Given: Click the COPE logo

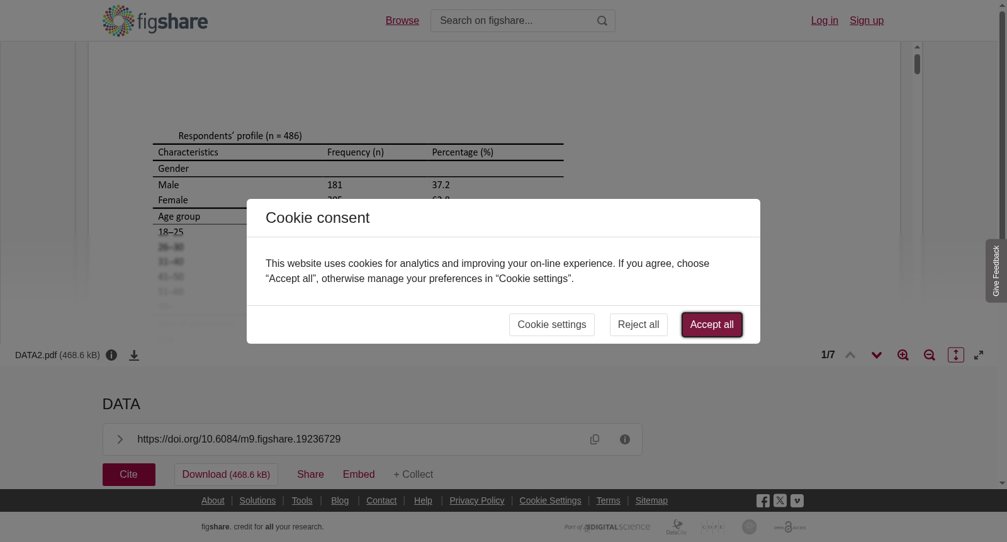Looking at the screenshot, I should pyautogui.click(x=712, y=527).
